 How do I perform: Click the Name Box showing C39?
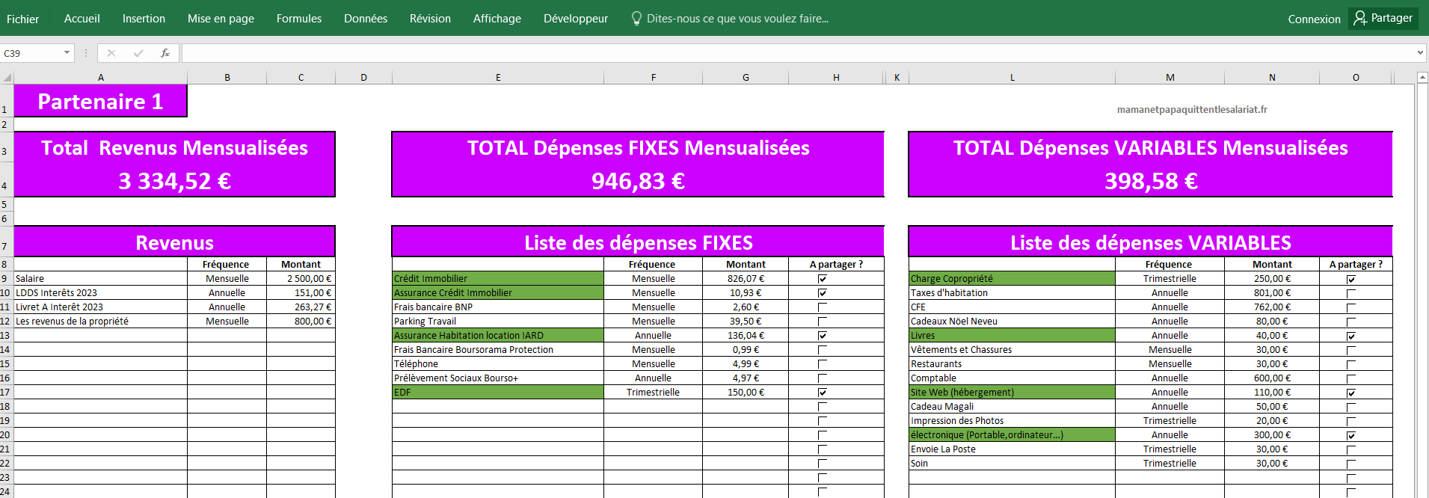(x=32, y=53)
